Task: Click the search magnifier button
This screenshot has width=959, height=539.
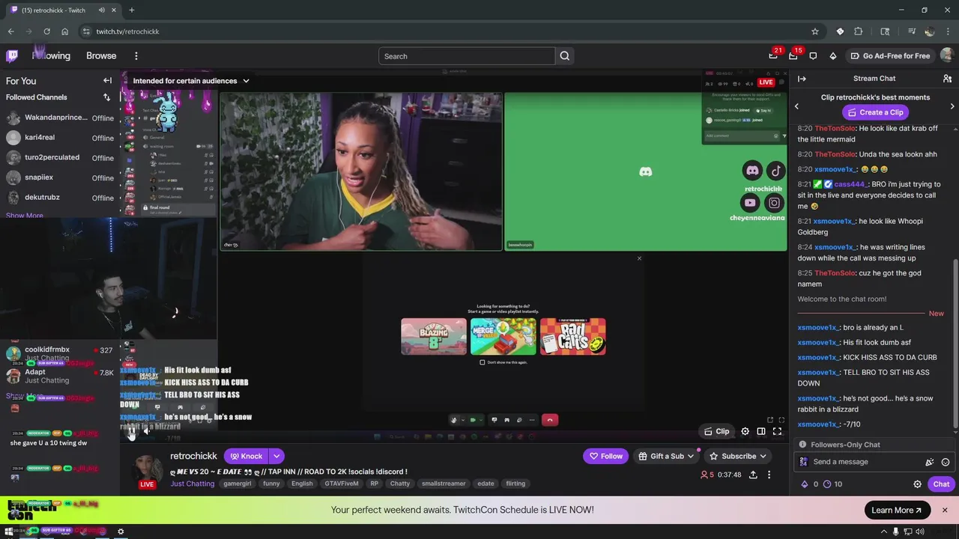Action: coord(565,56)
